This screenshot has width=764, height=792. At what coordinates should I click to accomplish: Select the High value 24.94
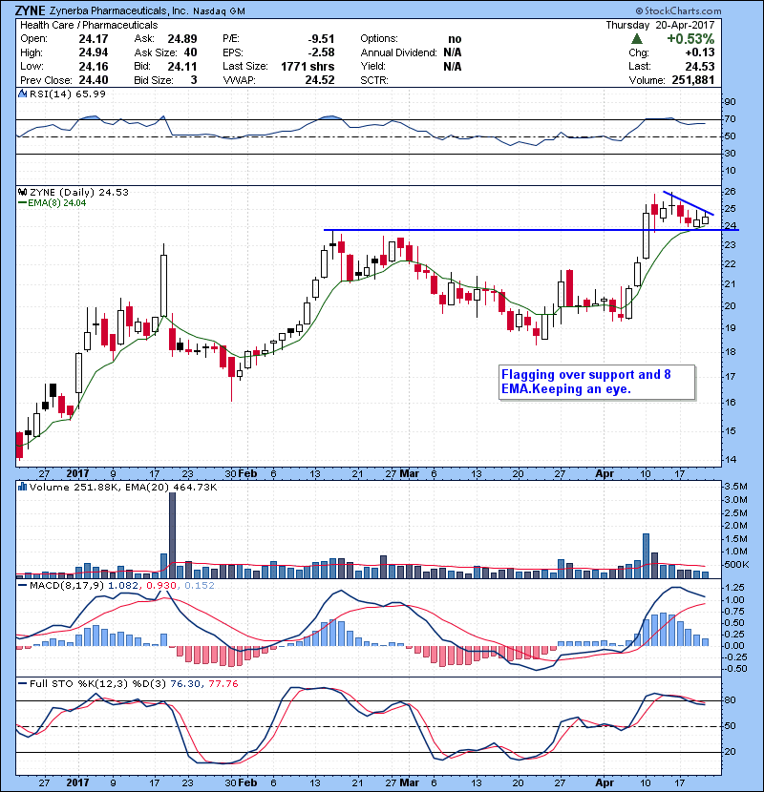(93, 52)
